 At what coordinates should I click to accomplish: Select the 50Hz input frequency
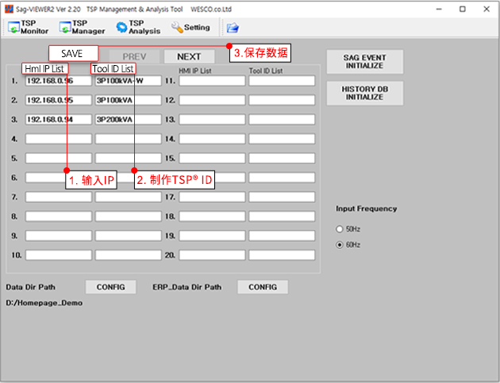click(x=340, y=228)
